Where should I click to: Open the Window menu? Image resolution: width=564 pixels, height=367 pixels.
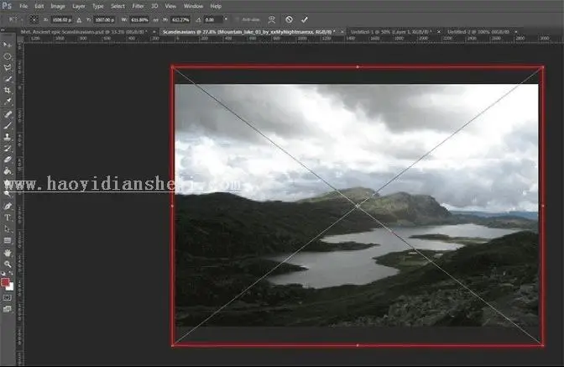tap(194, 6)
